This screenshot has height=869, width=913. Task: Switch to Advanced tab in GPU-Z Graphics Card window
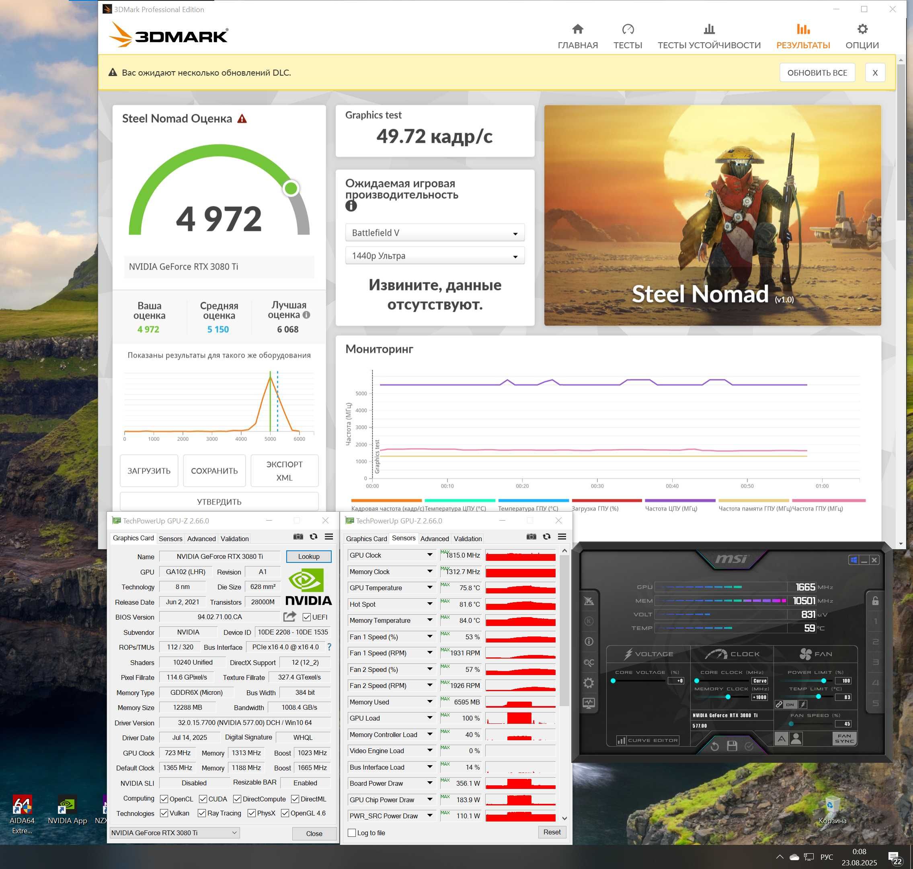click(201, 539)
